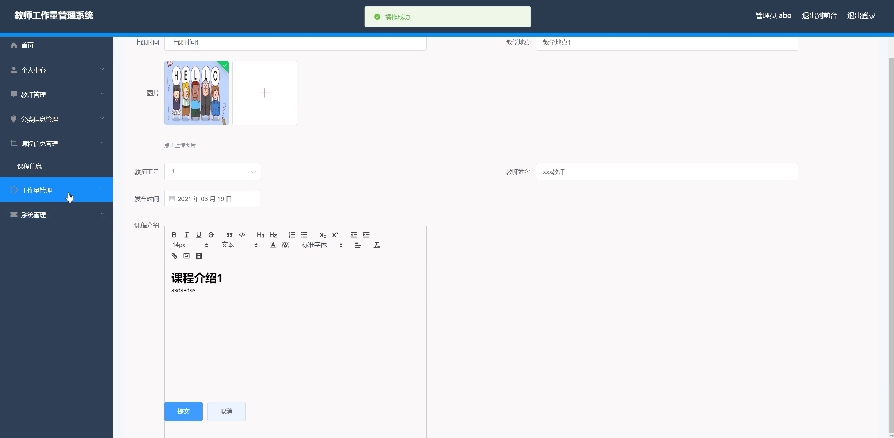Image resolution: width=894 pixels, height=438 pixels.
Task: Decrease indent in the editor
Action: [x=354, y=235]
